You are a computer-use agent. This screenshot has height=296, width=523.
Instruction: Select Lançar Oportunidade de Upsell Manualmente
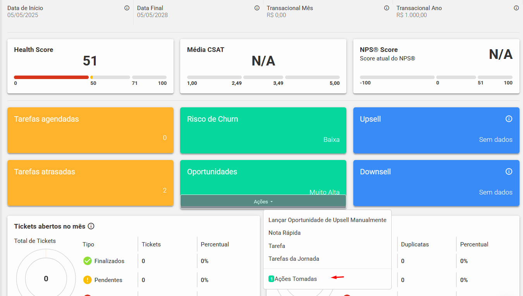(x=327, y=220)
